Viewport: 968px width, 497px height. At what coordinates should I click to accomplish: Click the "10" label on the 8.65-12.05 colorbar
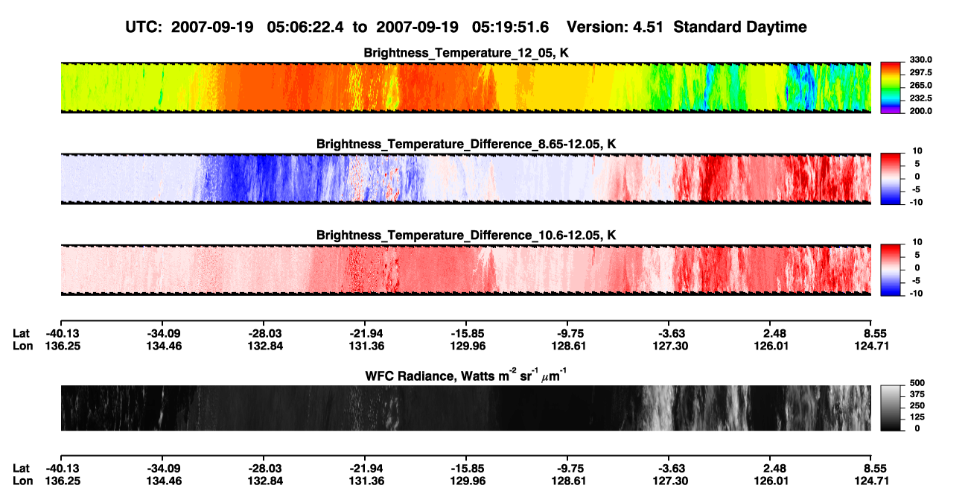point(917,151)
